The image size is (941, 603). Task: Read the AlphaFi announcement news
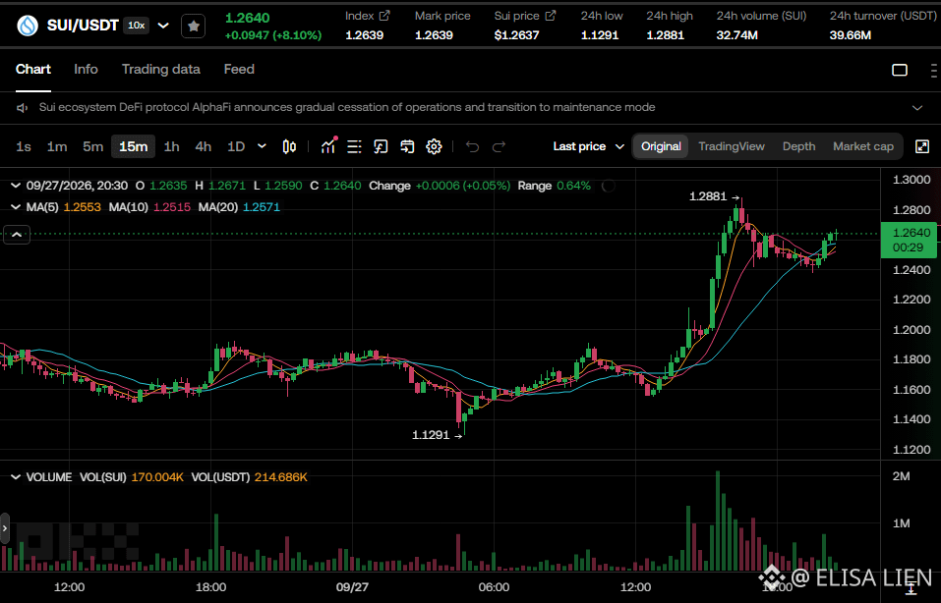pos(347,108)
